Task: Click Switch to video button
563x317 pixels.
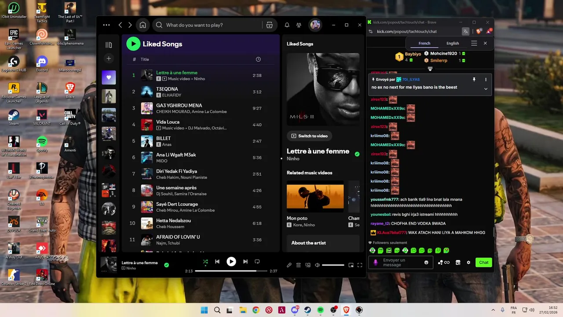Action: coord(309,136)
